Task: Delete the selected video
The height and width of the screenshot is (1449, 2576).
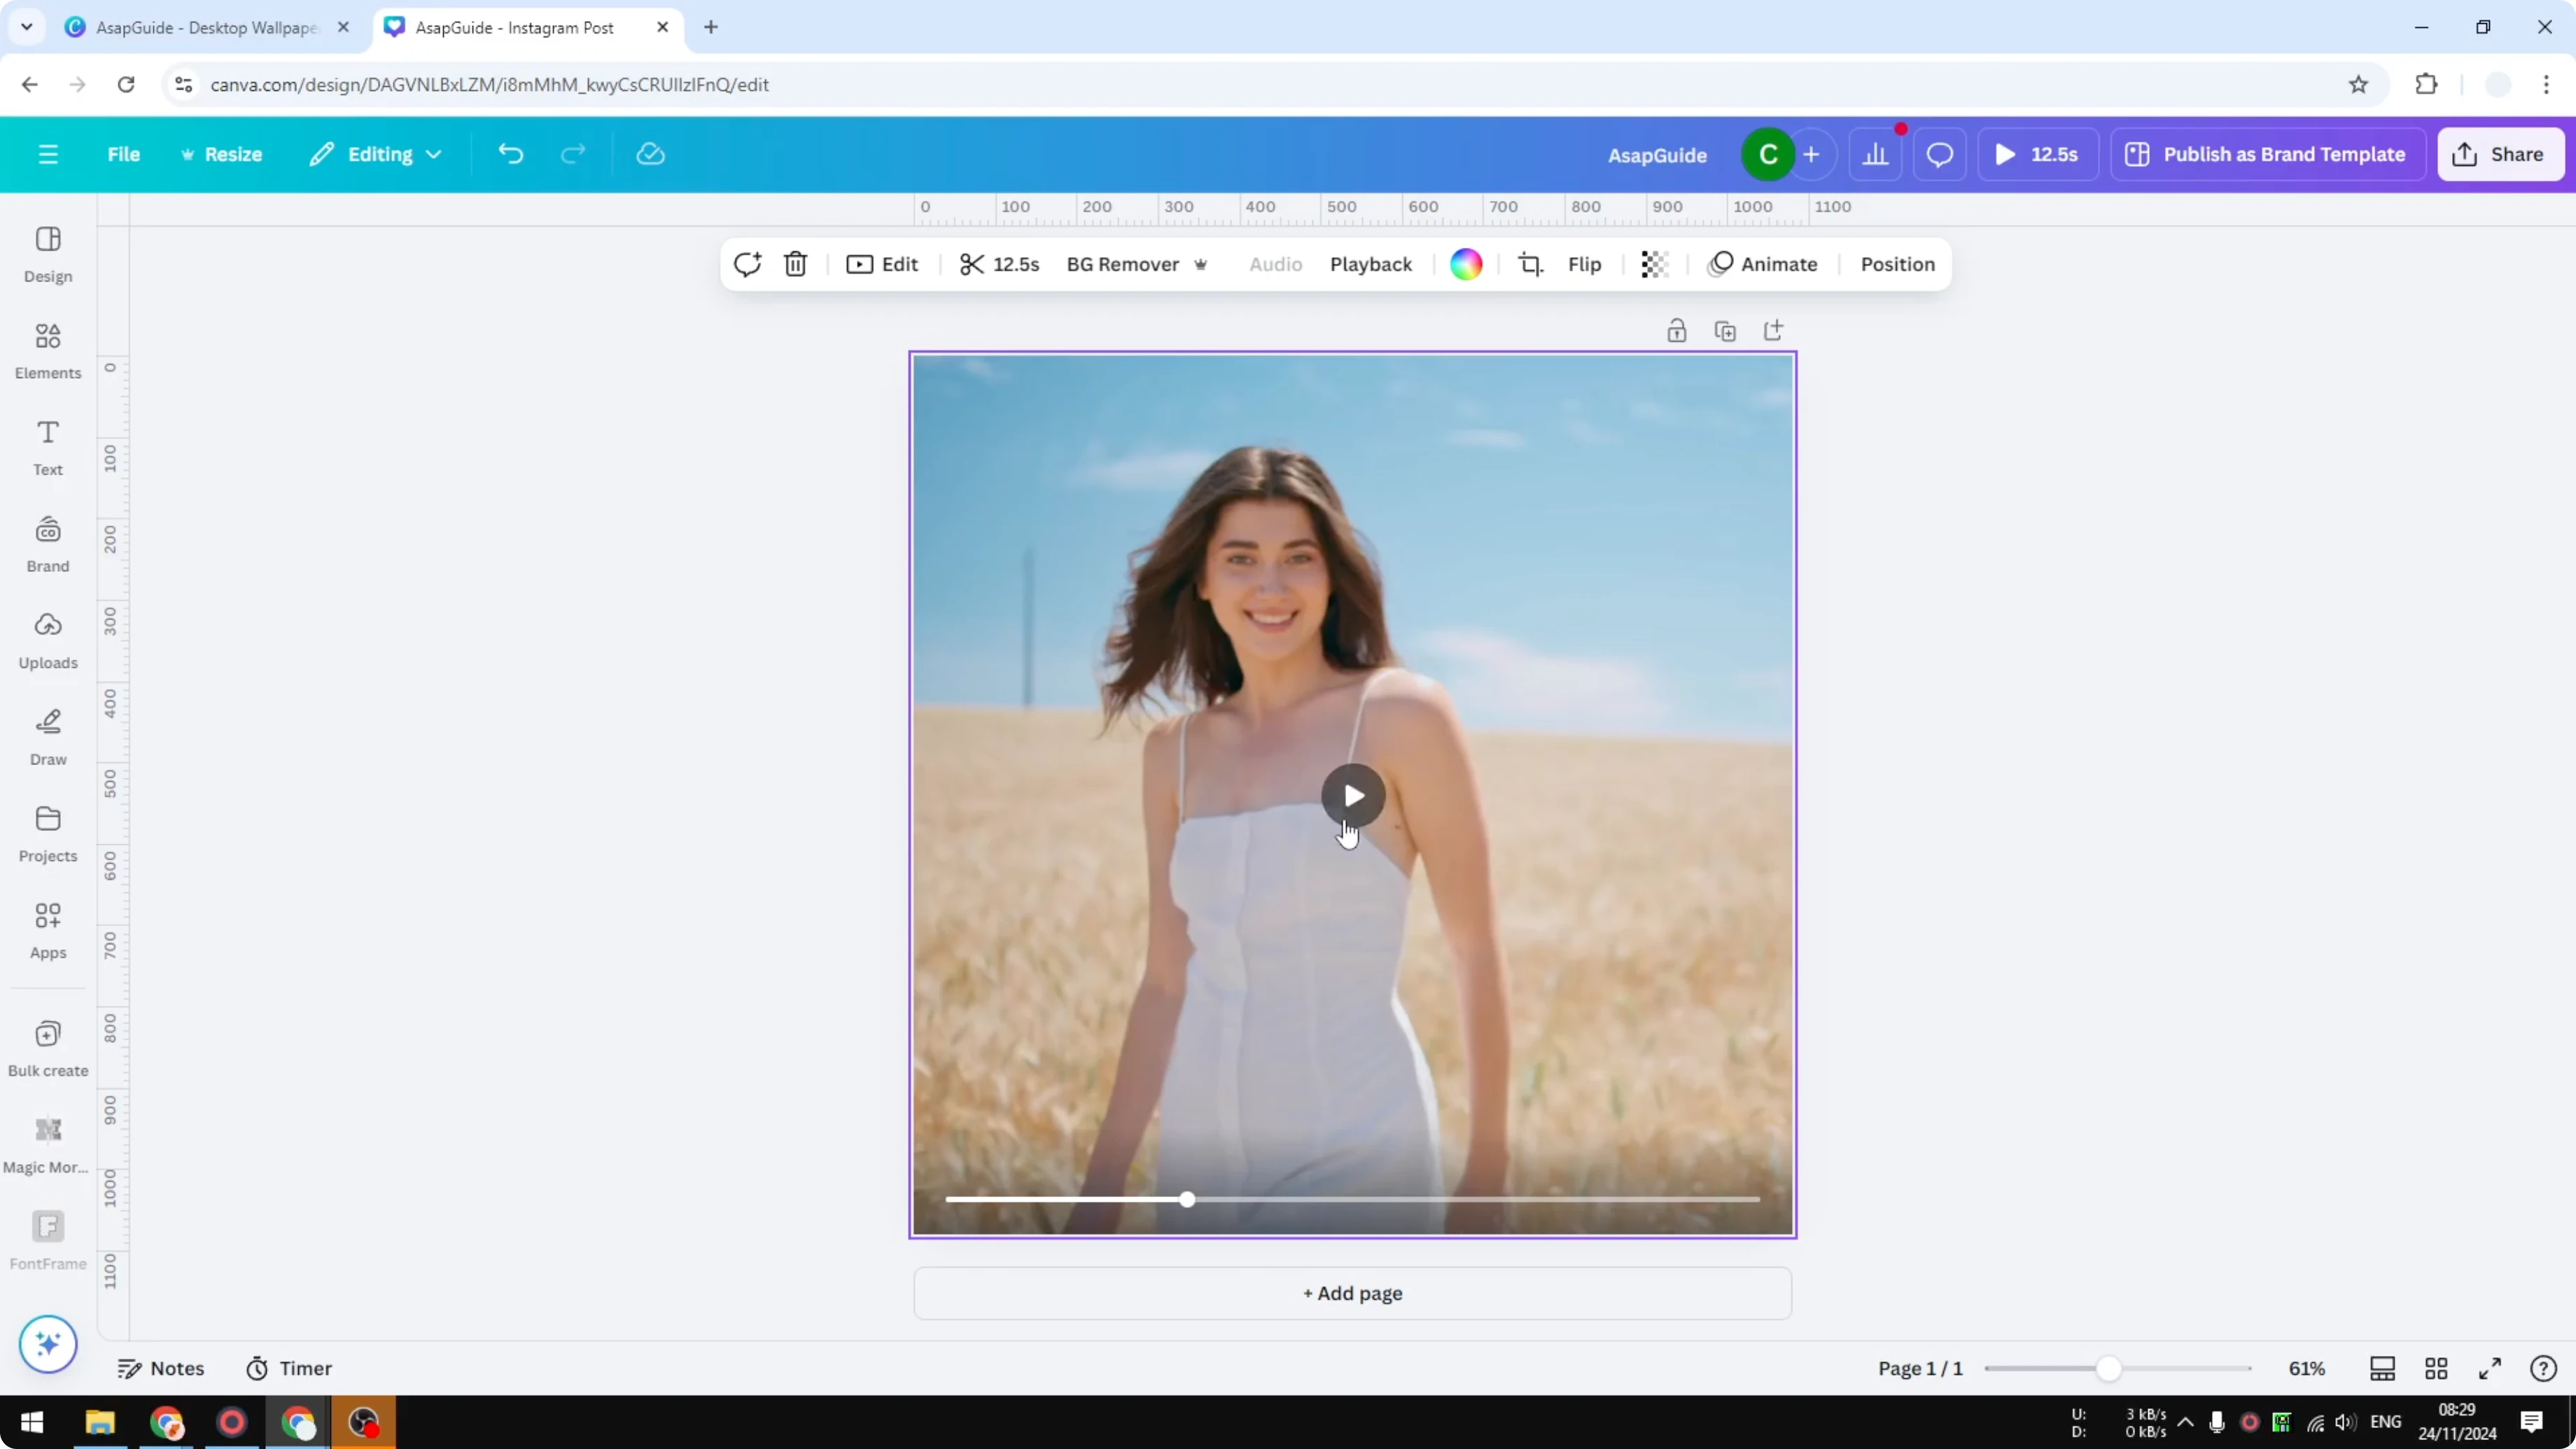Action: point(795,264)
